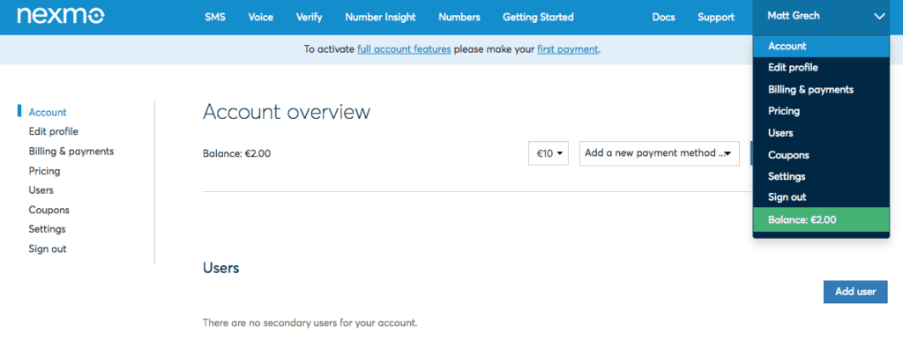Click 'There are no secondary users' message
903x356 pixels.
pos(310,323)
